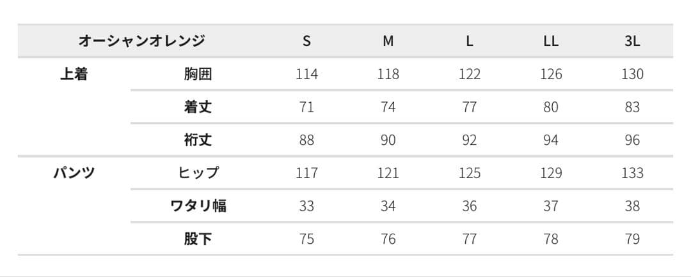Viewport: 691px width, 277px height.
Task: Select the ワタリ幅 row label
Action: (198, 206)
